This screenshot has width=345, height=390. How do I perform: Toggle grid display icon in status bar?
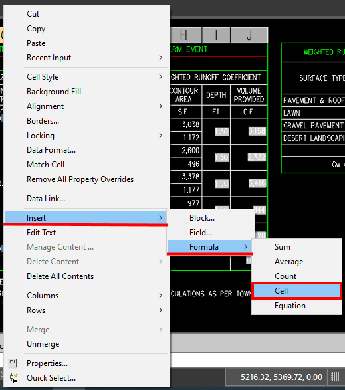[336, 377]
